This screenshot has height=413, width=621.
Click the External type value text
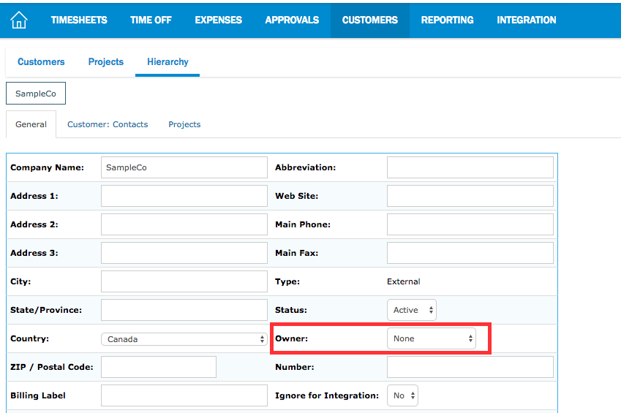[404, 281]
